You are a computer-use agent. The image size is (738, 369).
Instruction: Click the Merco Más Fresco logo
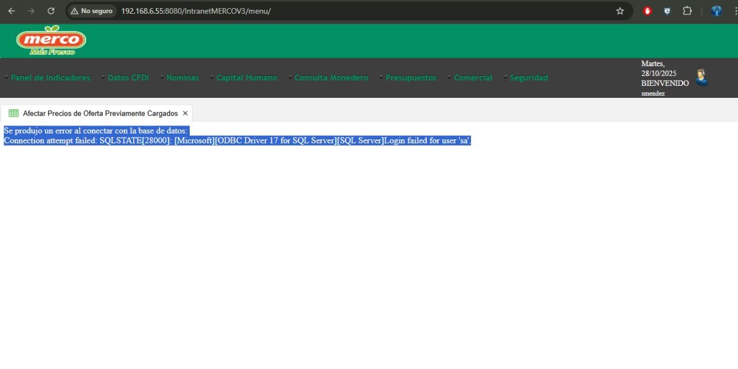51,40
